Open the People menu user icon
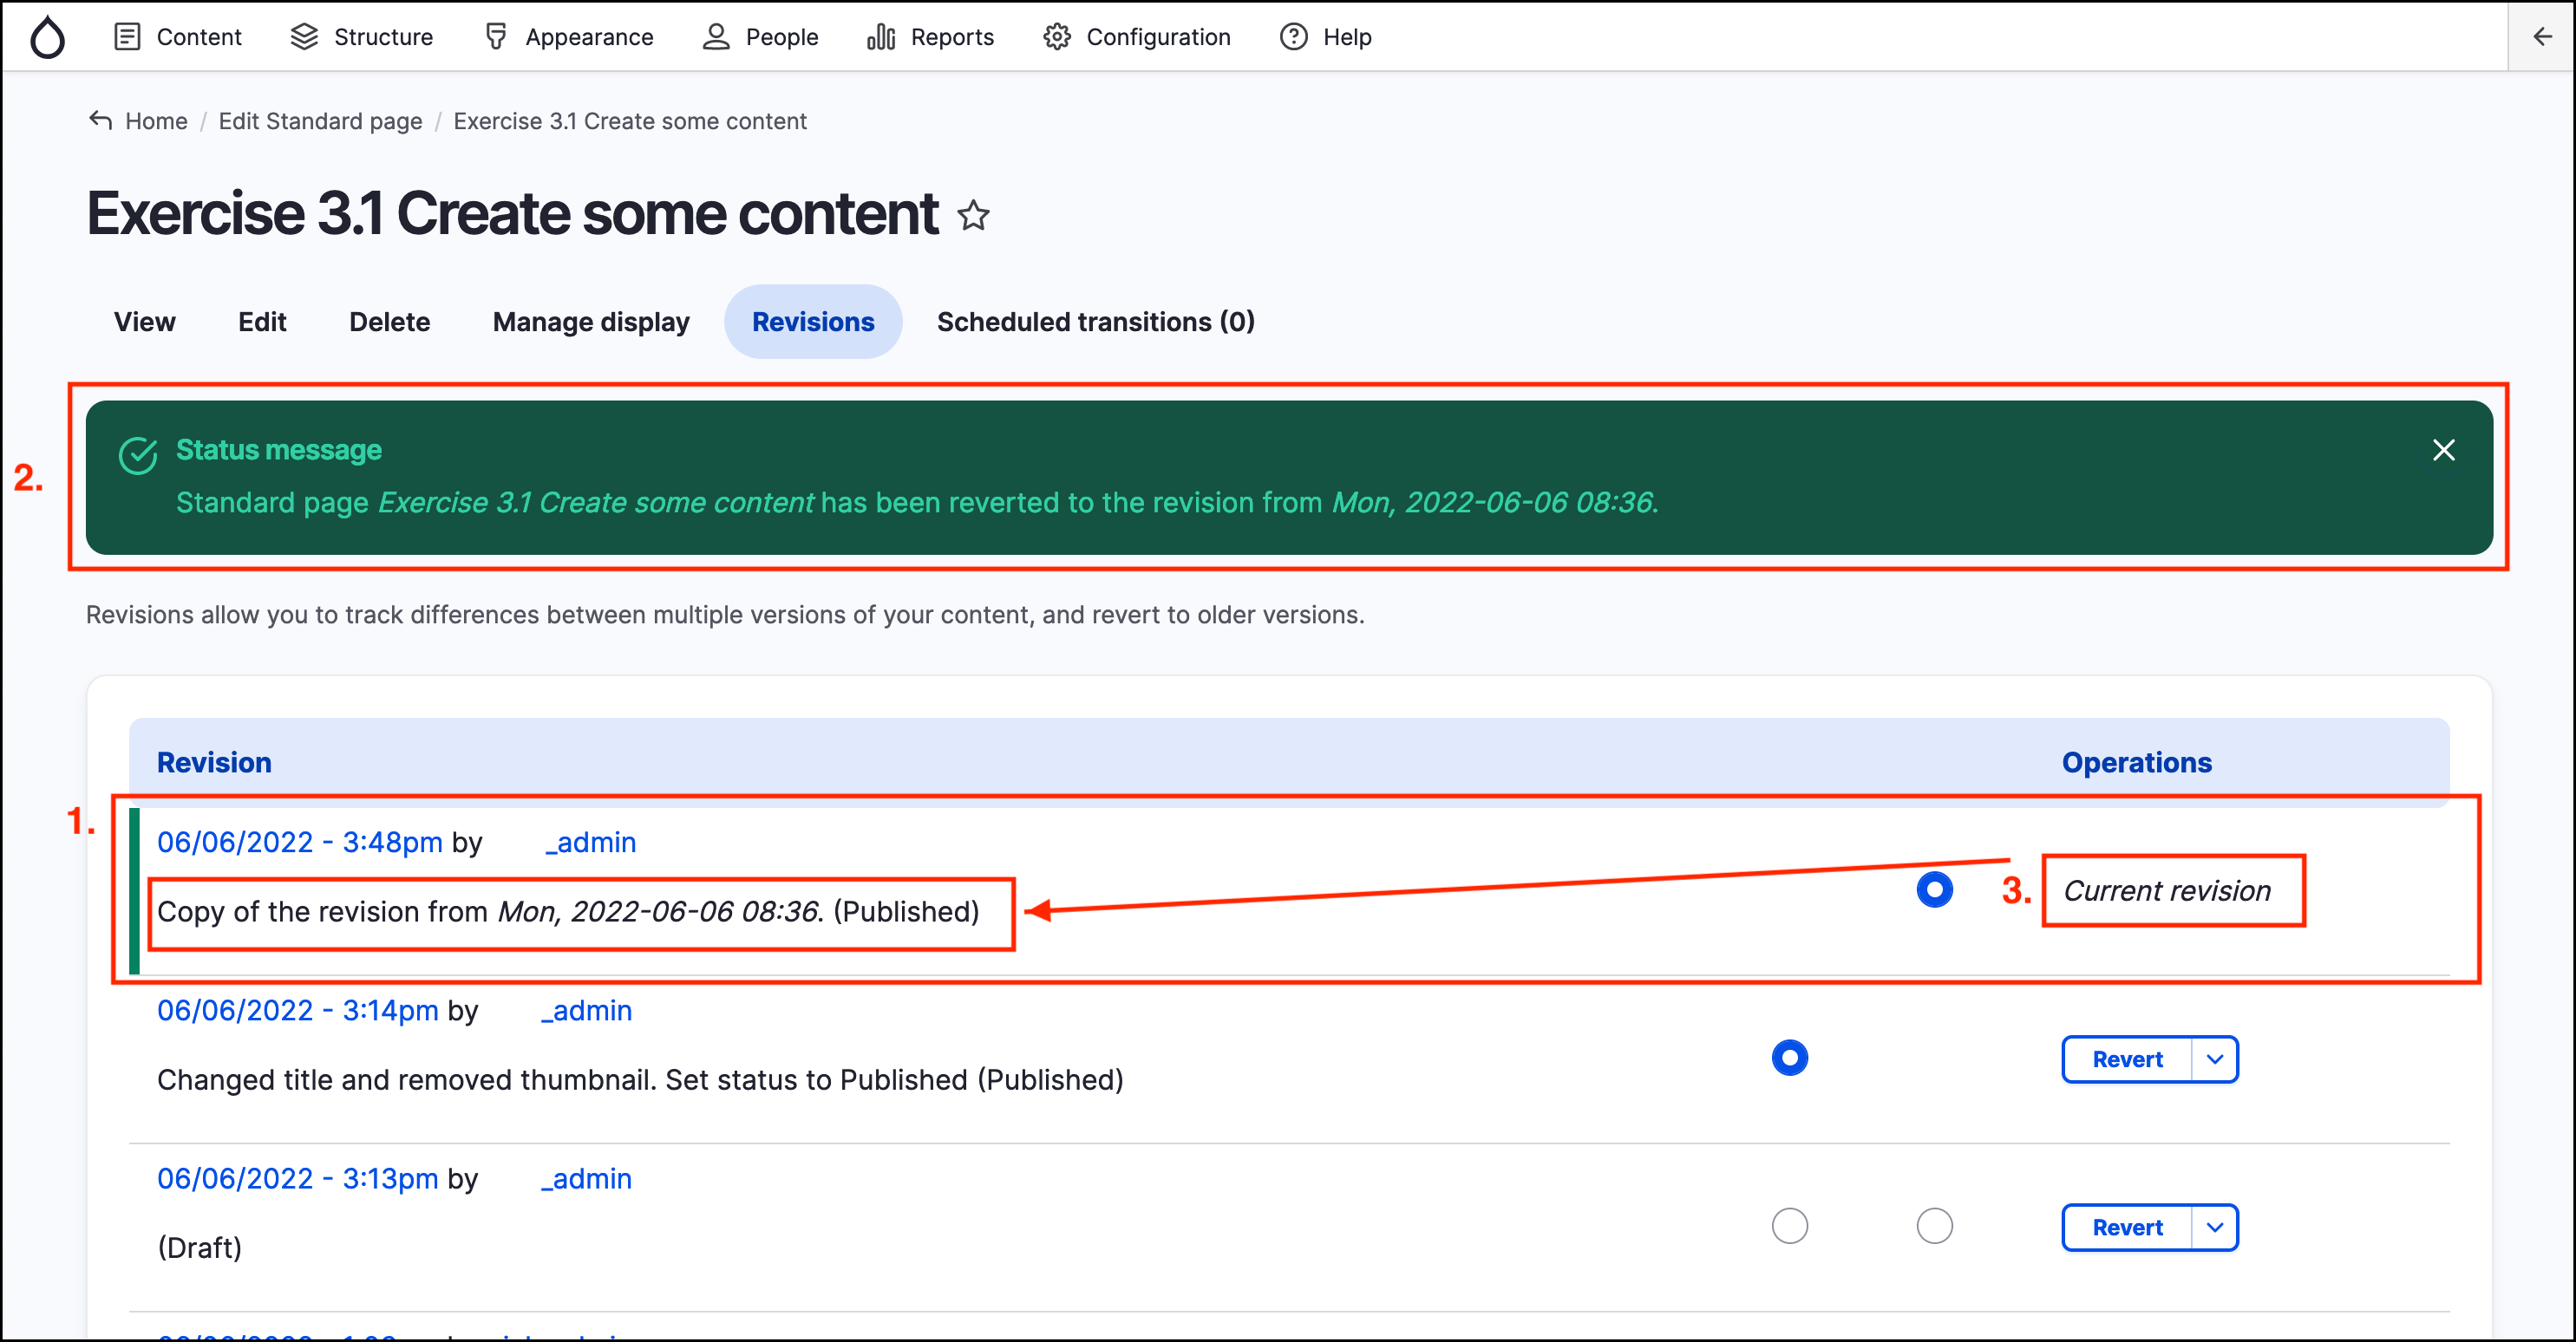Viewport: 2576px width, 1342px height. coord(716,37)
